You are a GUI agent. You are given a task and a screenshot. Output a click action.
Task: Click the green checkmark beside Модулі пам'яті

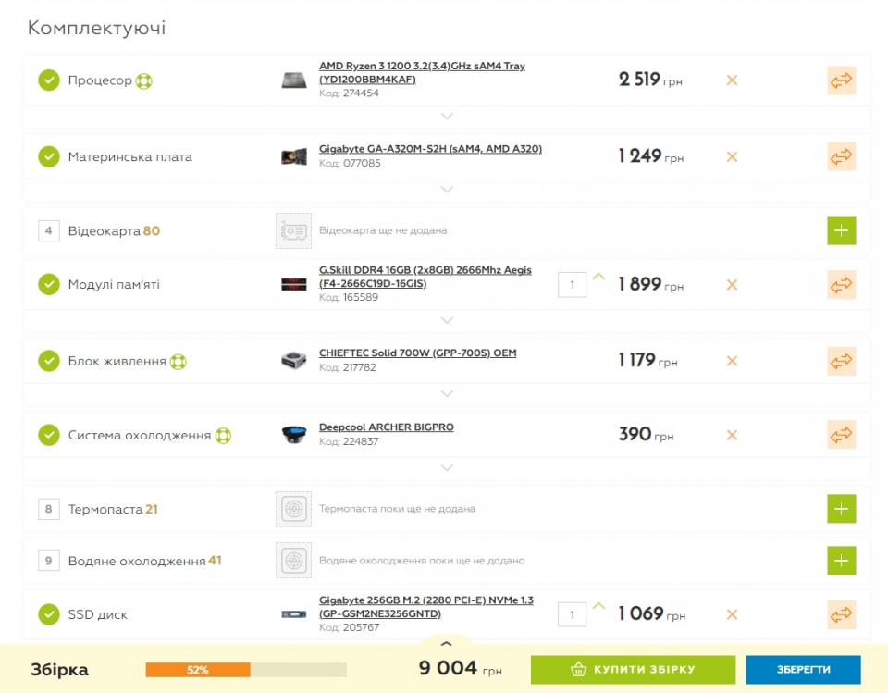click(x=49, y=284)
